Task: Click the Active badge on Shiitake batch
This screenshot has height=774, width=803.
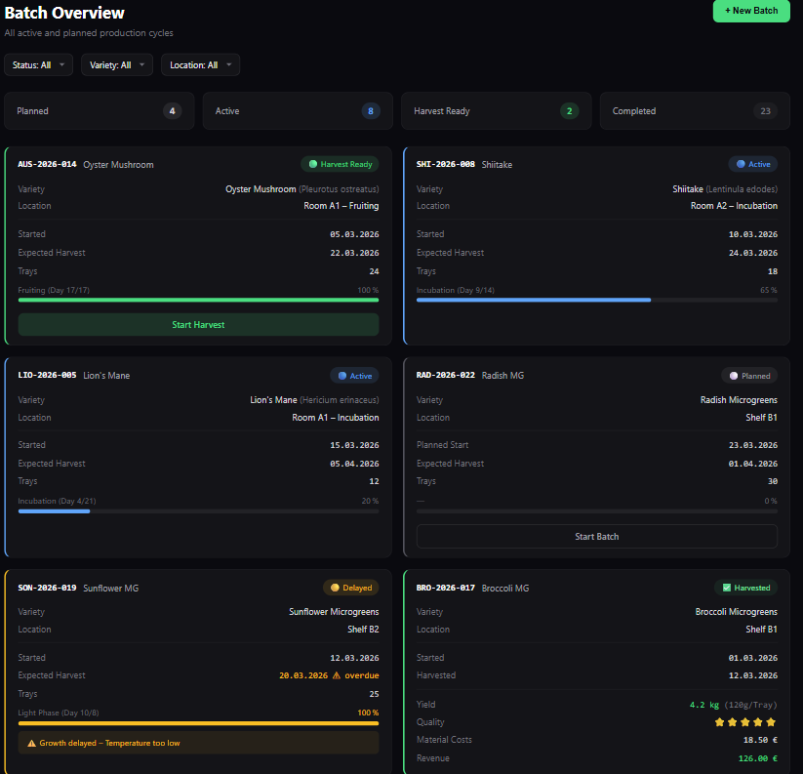Action: (752, 164)
